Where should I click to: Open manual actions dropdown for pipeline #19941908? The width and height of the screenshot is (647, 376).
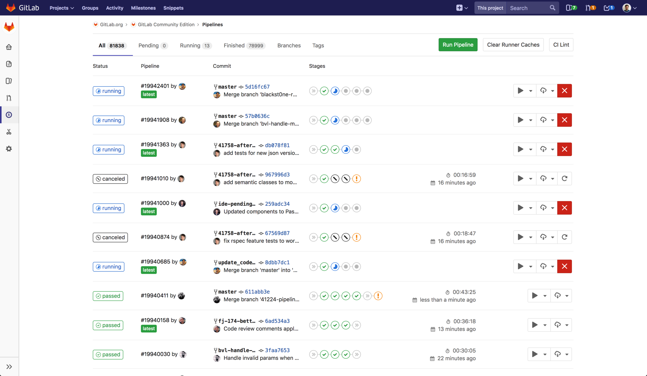(525, 120)
